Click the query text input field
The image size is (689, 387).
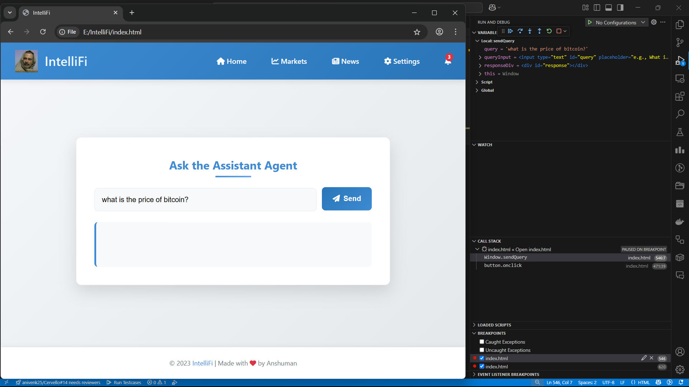click(x=205, y=200)
